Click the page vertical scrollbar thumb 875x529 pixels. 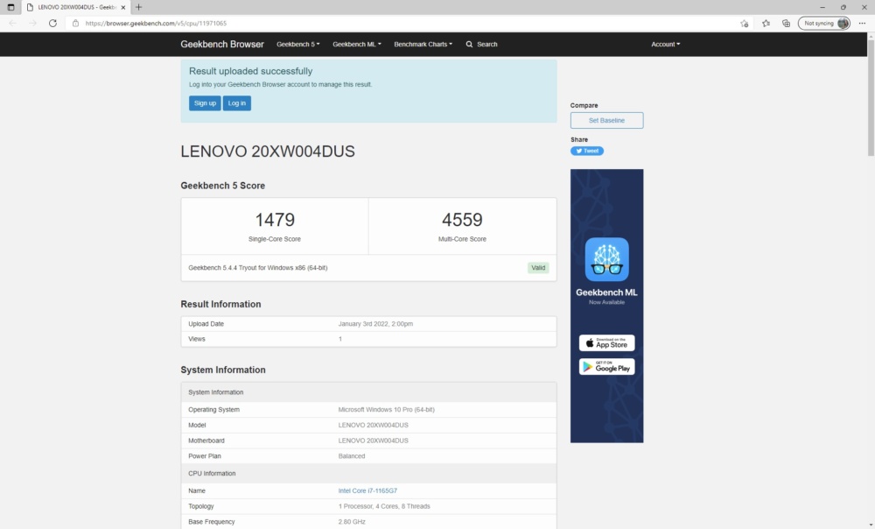(871, 98)
